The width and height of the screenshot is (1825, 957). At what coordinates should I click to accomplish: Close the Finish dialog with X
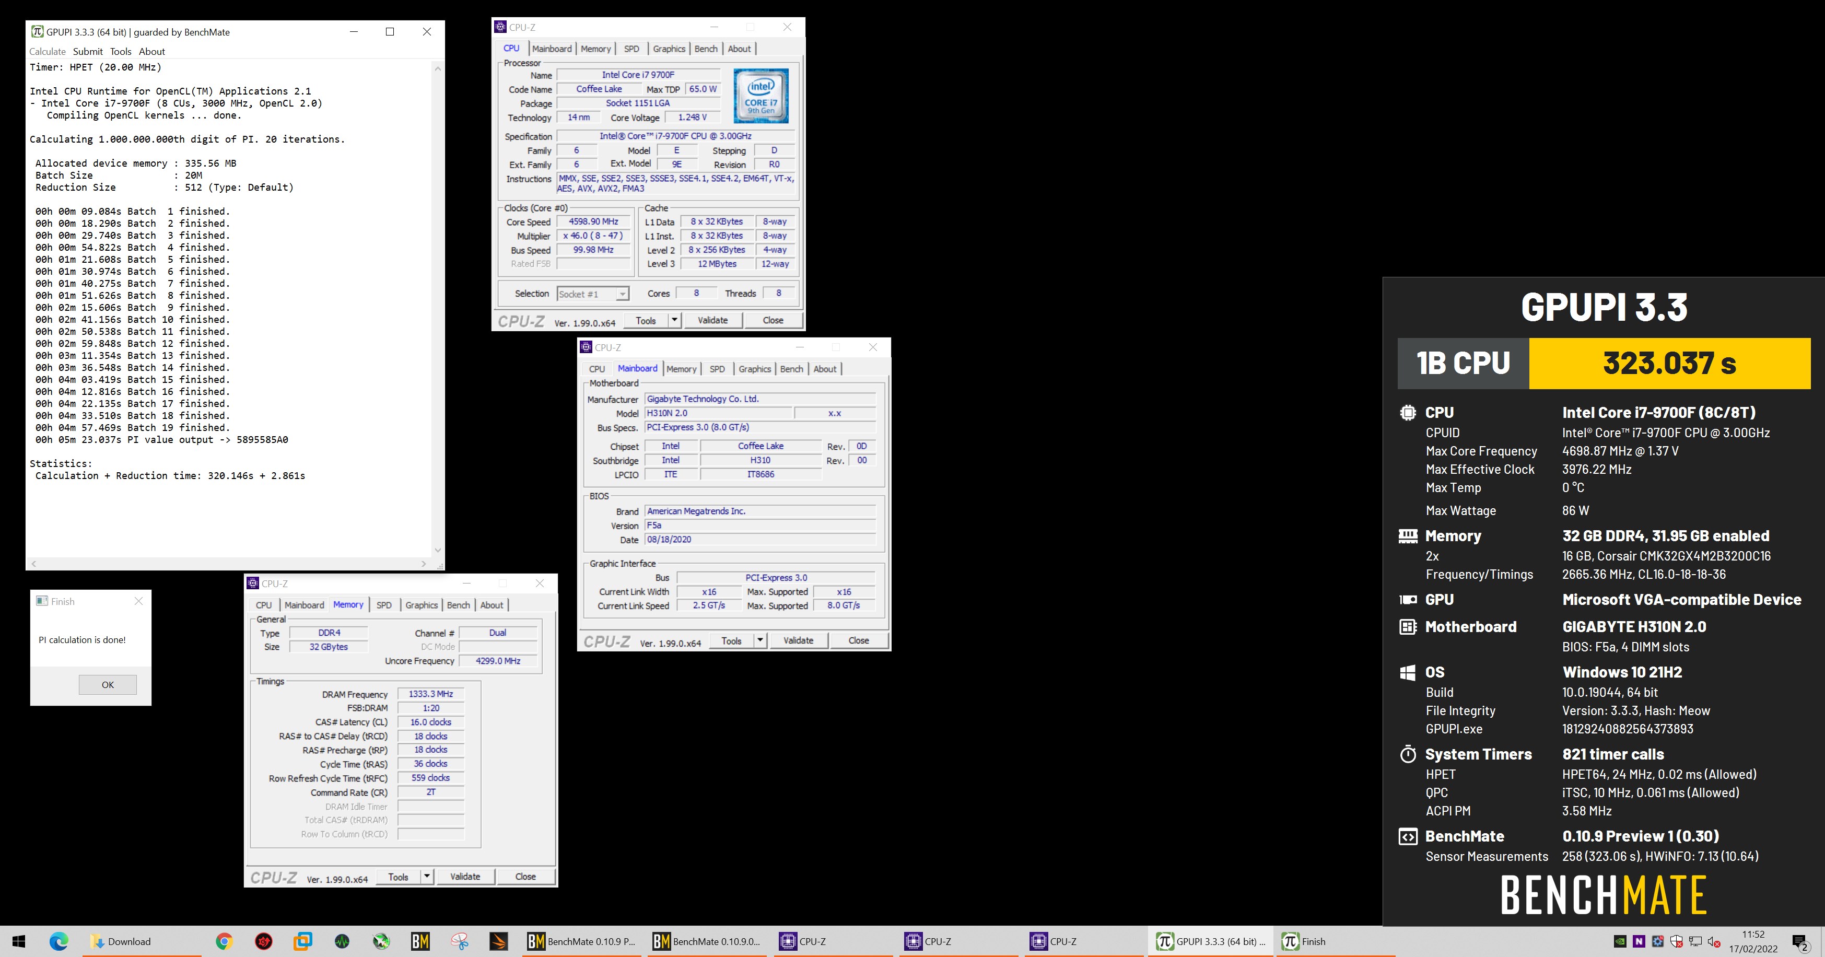click(139, 601)
